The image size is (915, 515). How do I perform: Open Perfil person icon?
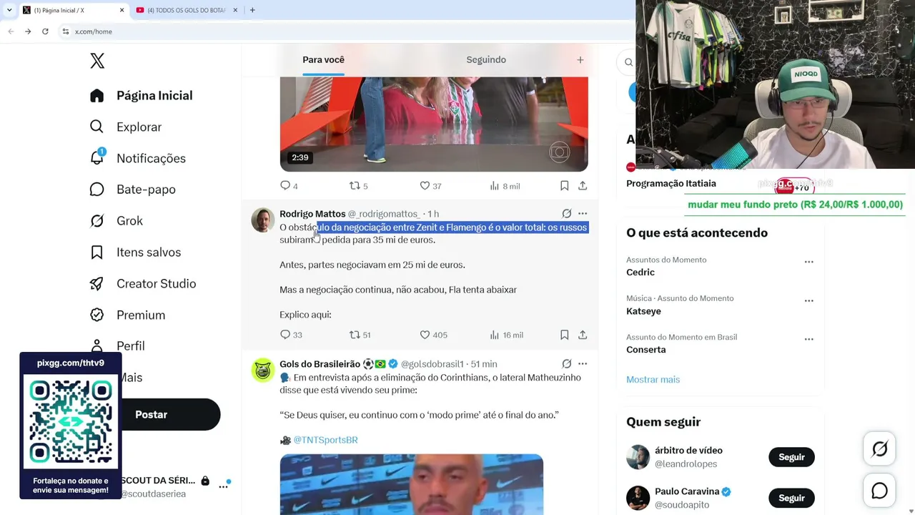97,346
